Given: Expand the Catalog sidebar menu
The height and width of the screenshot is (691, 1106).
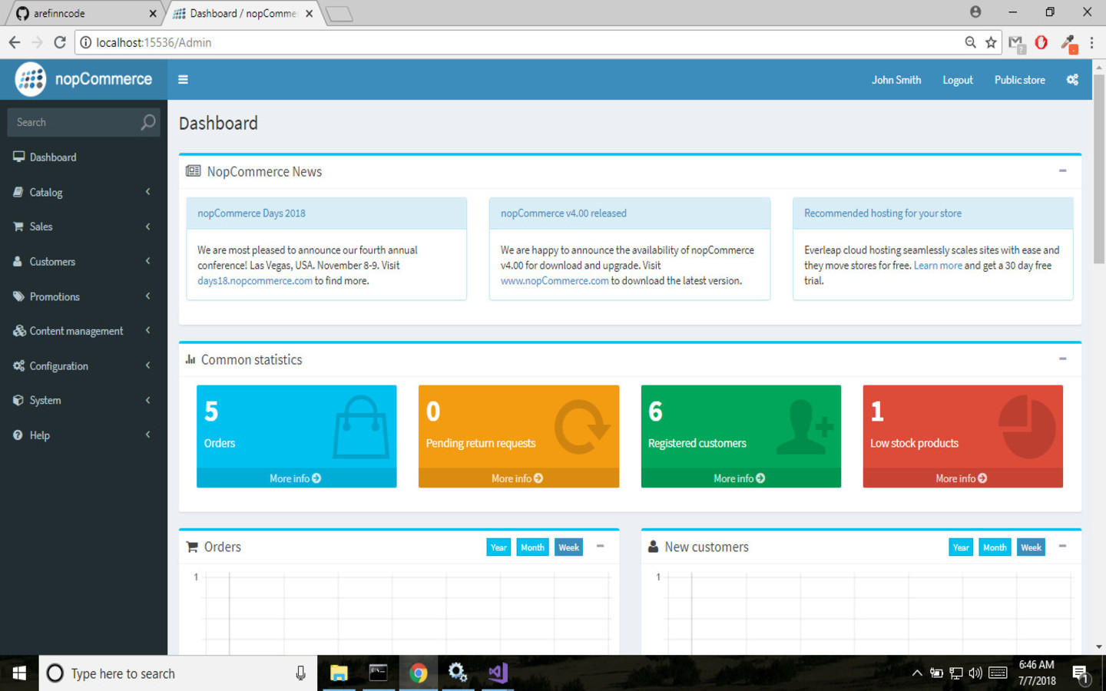Looking at the screenshot, I should pos(83,192).
